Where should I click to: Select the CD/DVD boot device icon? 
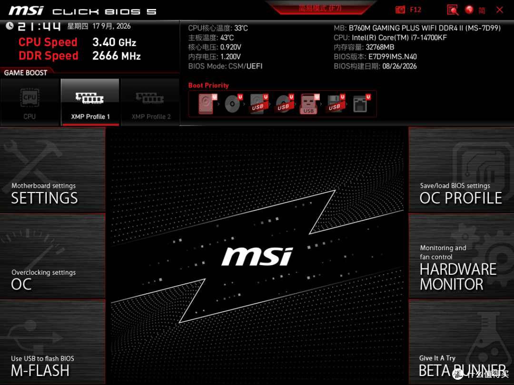point(233,104)
